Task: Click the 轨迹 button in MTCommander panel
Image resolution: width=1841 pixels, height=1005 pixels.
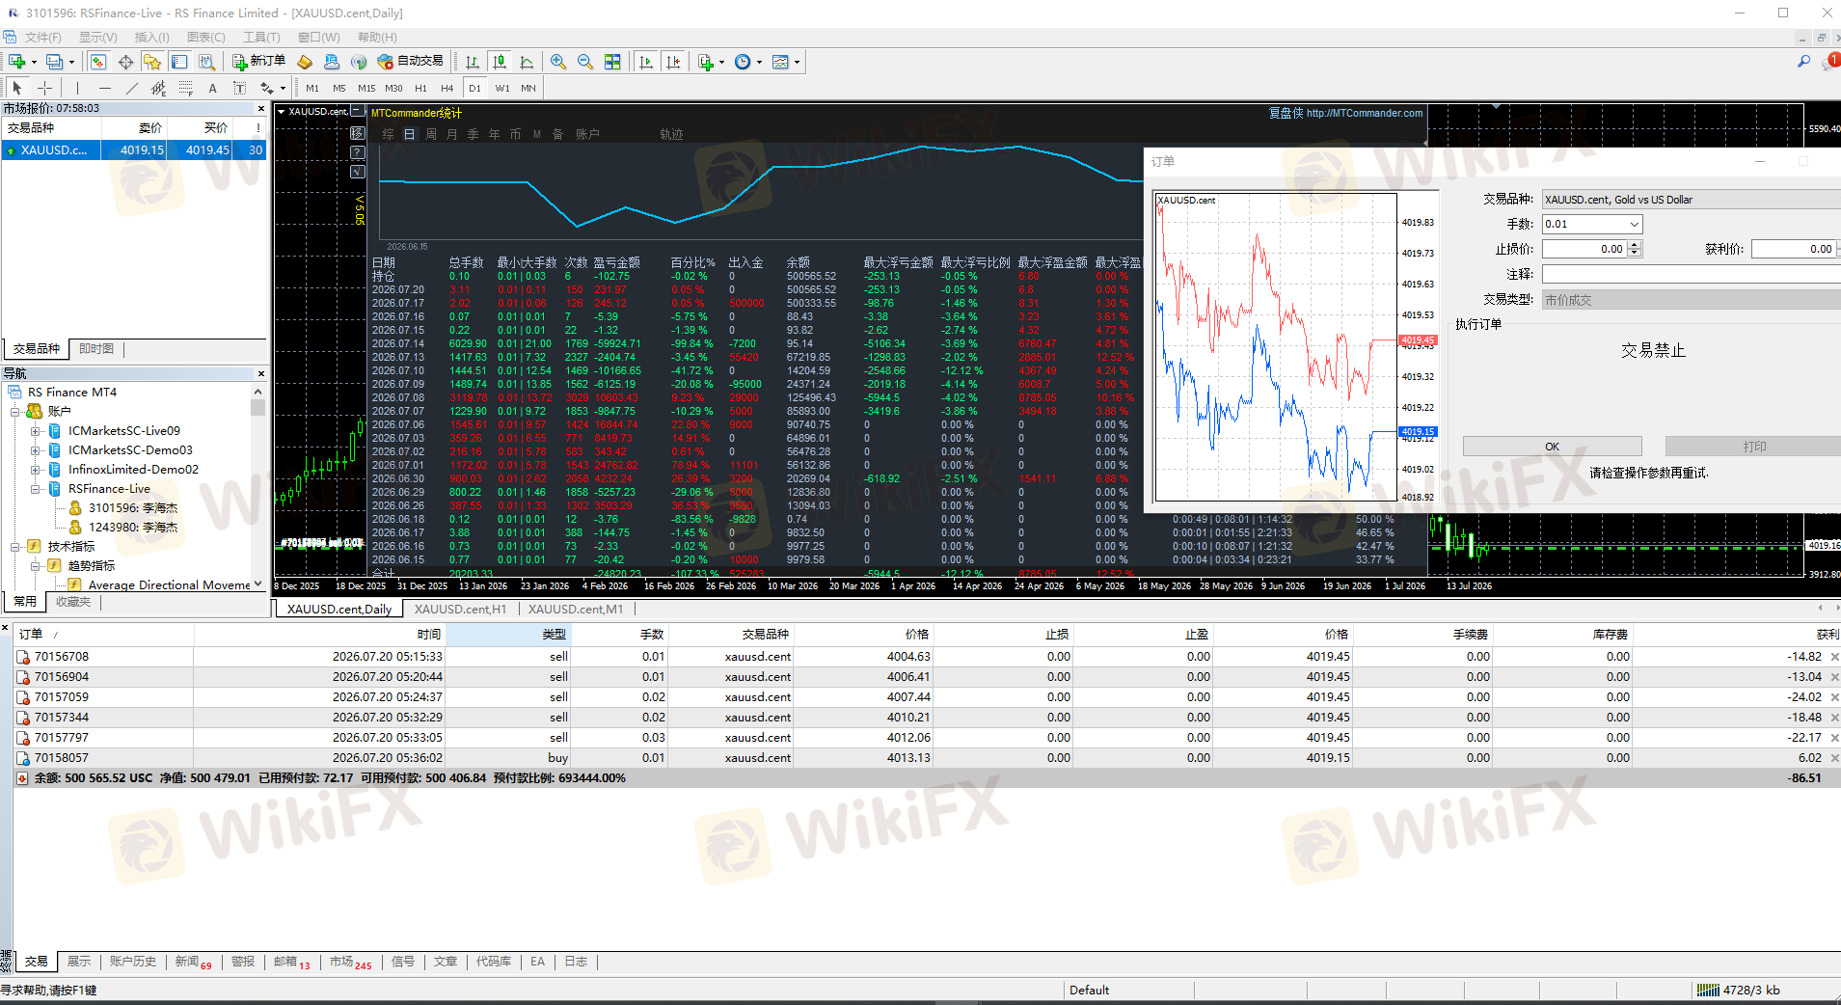Action: point(671,134)
